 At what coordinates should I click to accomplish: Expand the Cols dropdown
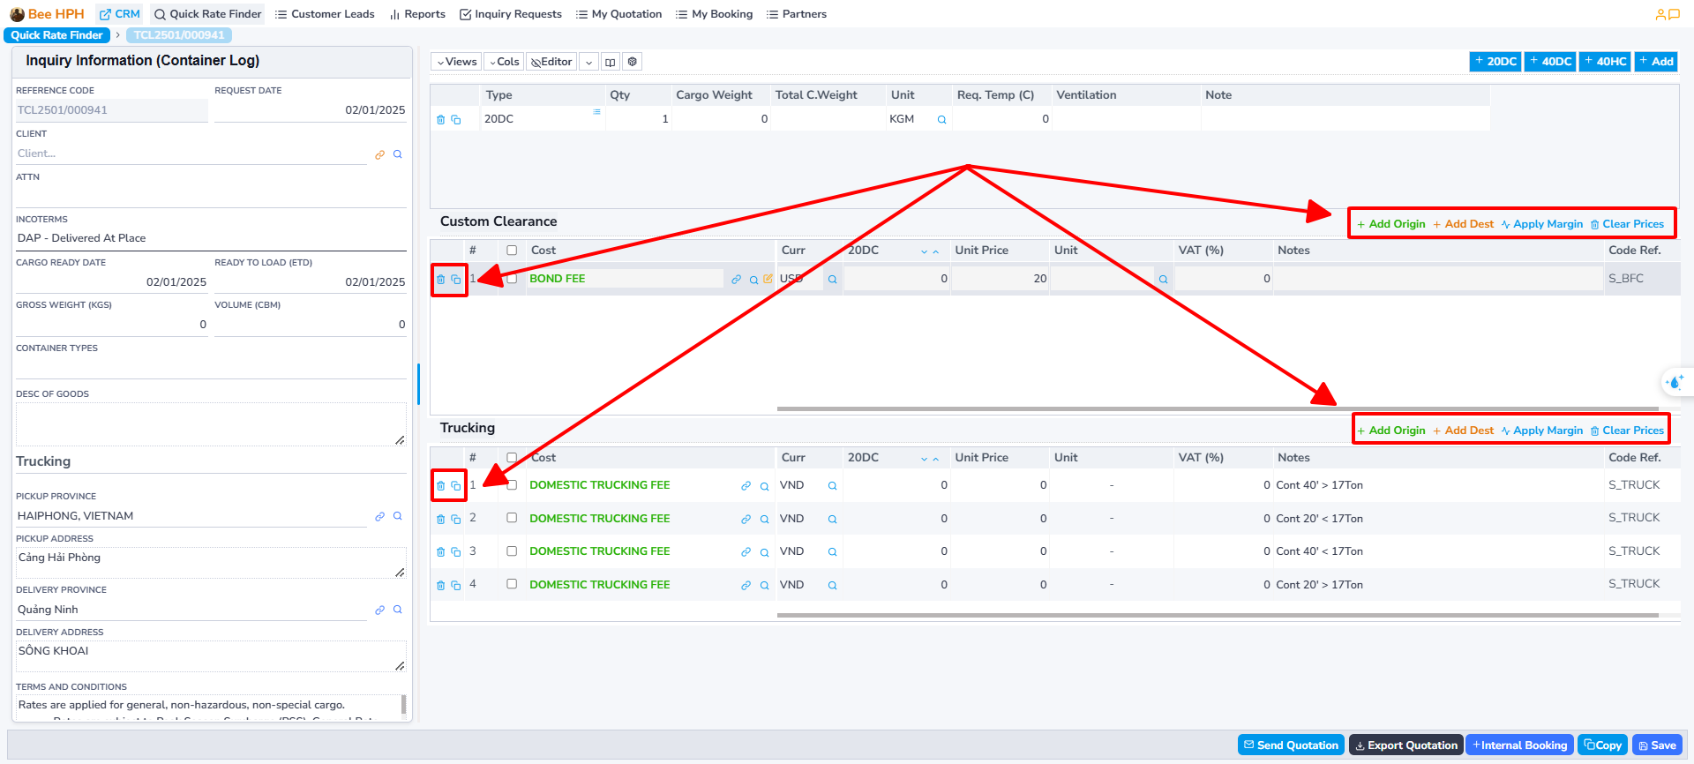tap(504, 62)
